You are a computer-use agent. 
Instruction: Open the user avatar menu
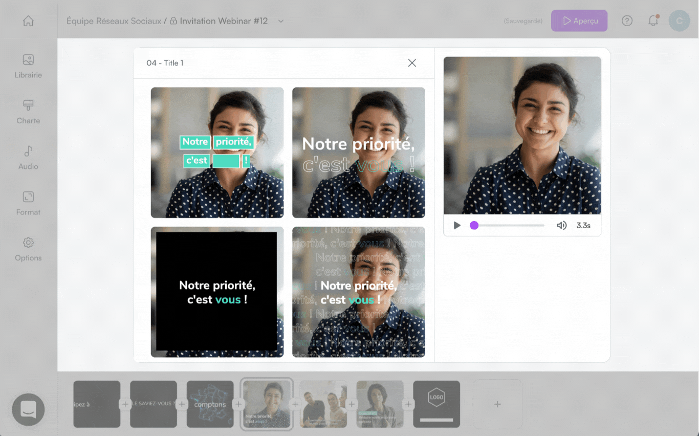click(x=679, y=21)
